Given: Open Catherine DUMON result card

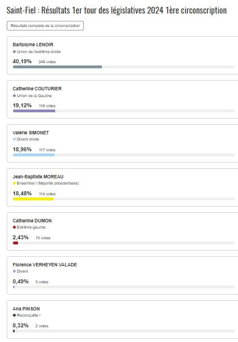Looking at the screenshot, I should pyautogui.click(x=123, y=231).
